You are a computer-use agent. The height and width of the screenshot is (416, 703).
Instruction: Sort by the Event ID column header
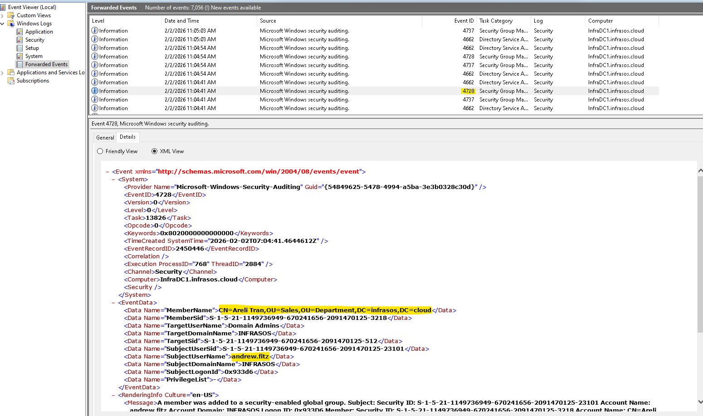449,21
